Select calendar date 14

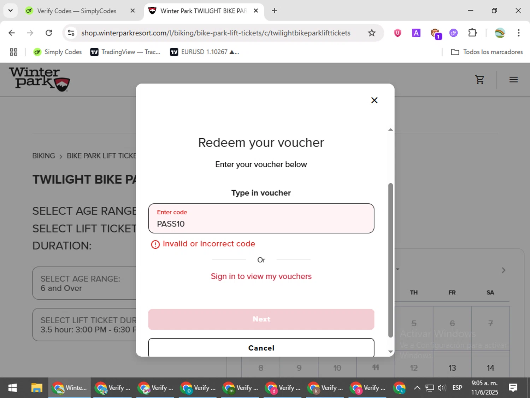pyautogui.click(x=490, y=368)
